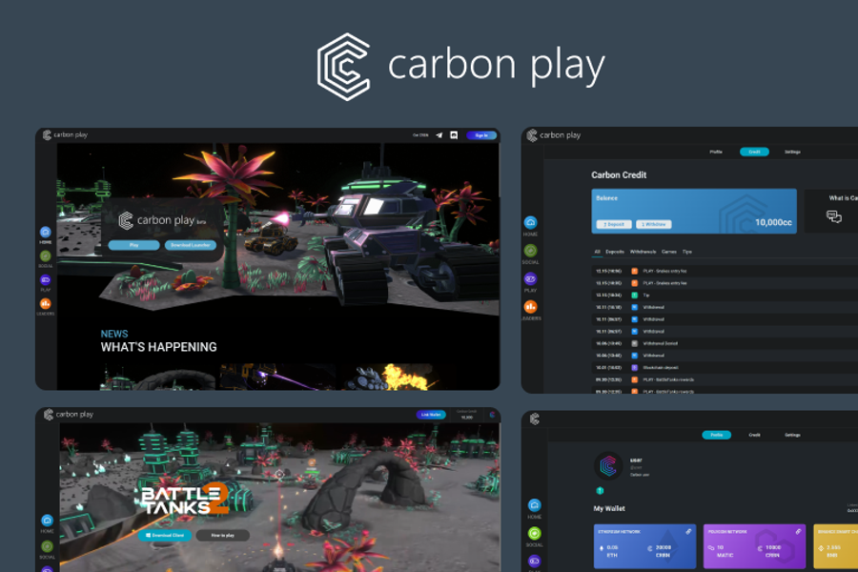Select the Play gamepad icon in the sidebar

click(x=44, y=279)
